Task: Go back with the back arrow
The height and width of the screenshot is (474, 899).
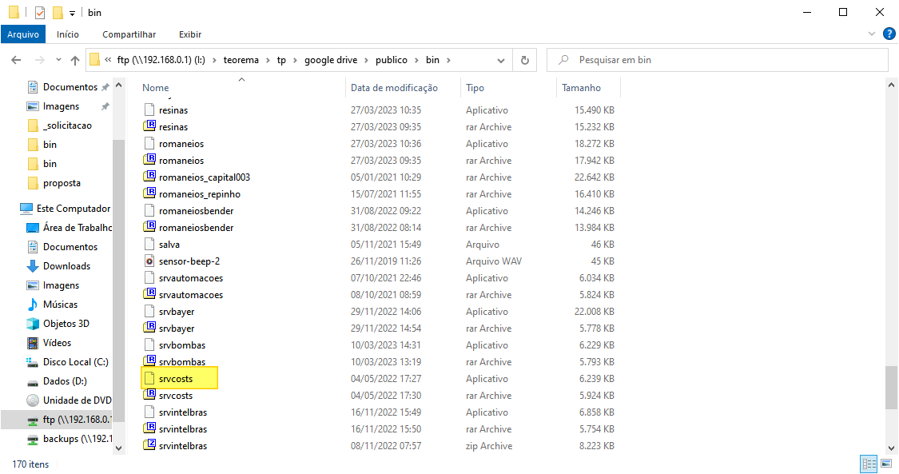Action: click(x=16, y=60)
